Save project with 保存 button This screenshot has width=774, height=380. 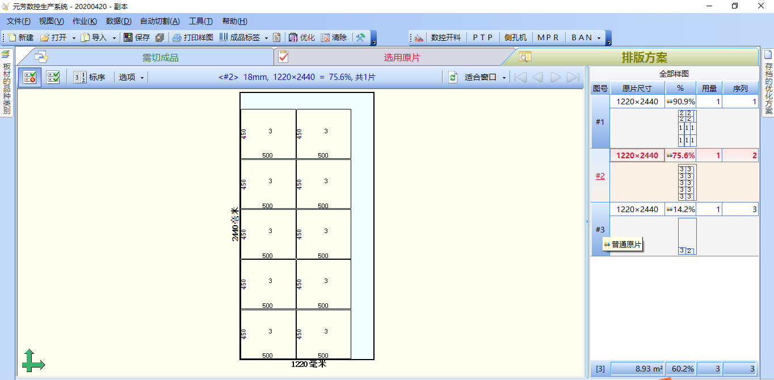(x=137, y=37)
